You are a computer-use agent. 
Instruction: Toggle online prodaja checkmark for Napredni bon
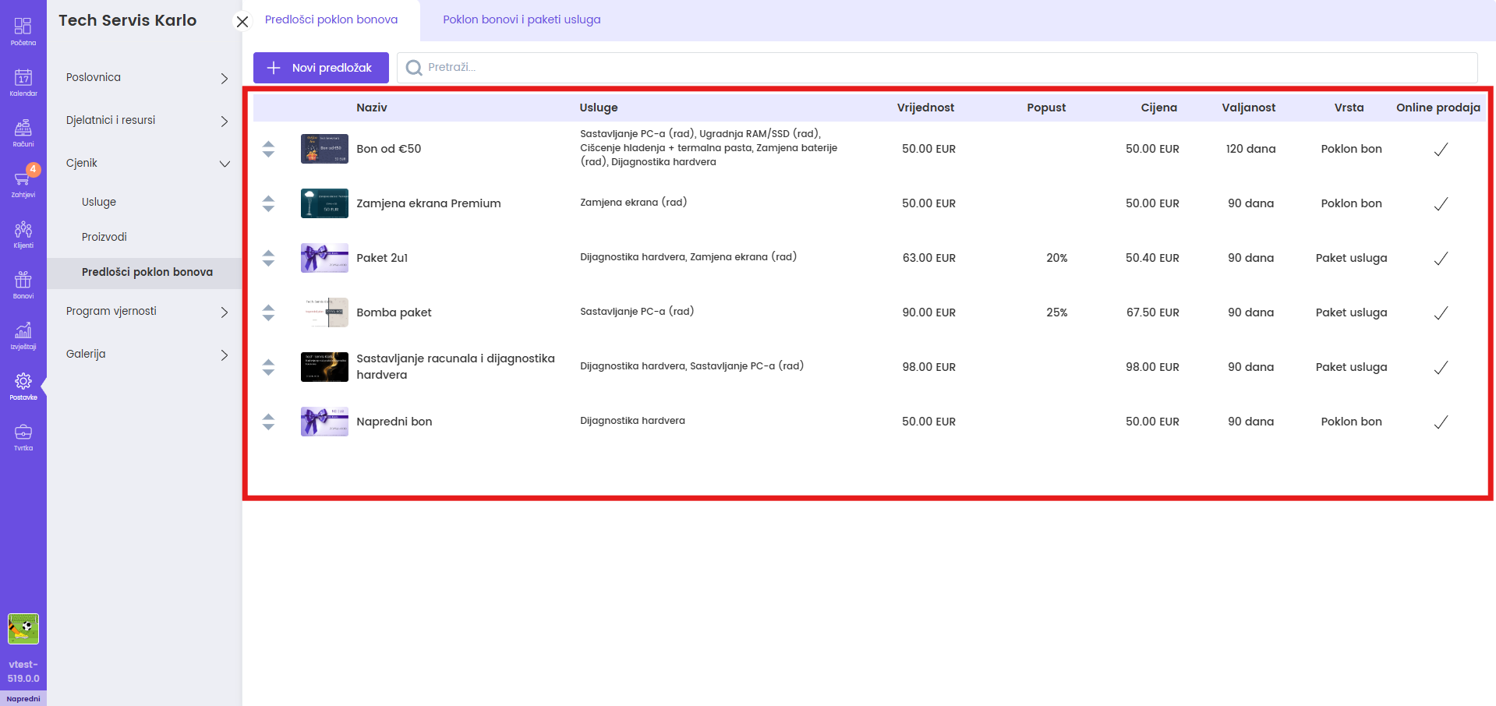1441,422
